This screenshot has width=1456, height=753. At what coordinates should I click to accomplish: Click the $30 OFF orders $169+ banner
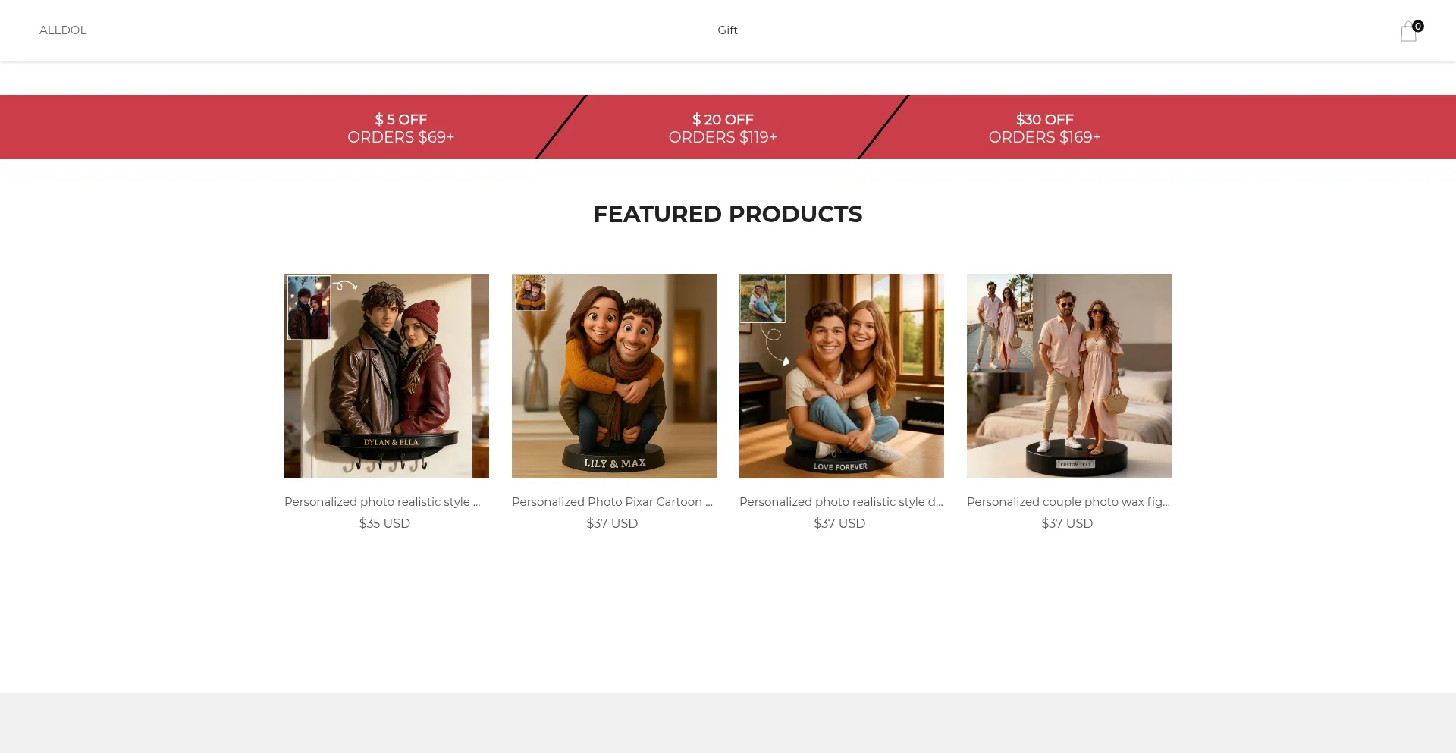pyautogui.click(x=1044, y=128)
